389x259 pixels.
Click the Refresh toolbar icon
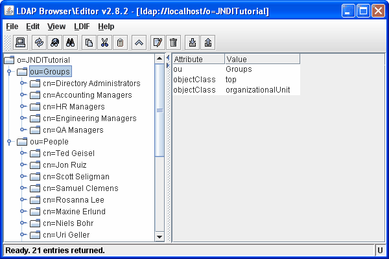[39, 43]
